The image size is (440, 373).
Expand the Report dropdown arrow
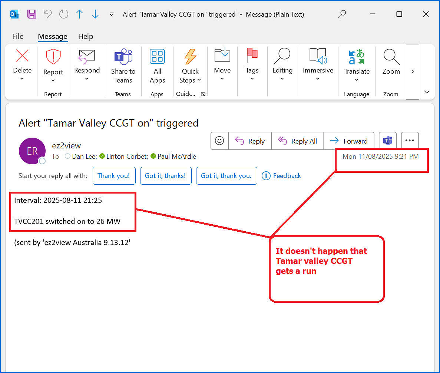pyautogui.click(x=53, y=81)
